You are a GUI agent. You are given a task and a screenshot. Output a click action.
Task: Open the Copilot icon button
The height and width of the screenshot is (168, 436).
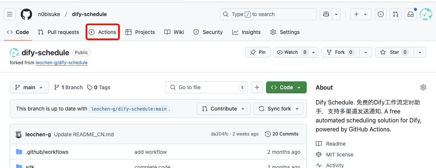(x=326, y=14)
